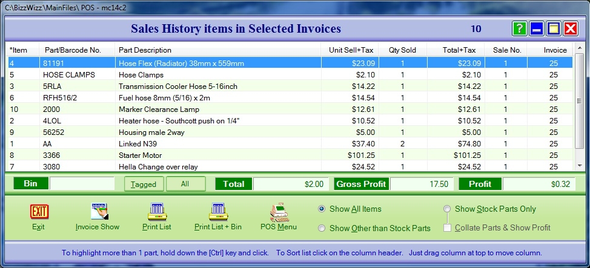Open the POS Menu cash register icon

[279, 212]
